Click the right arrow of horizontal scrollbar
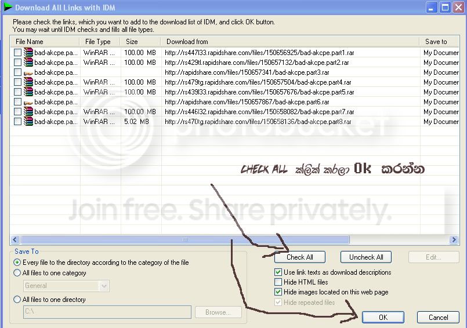Image resolution: width=467 pixels, height=328 pixels. (x=454, y=239)
